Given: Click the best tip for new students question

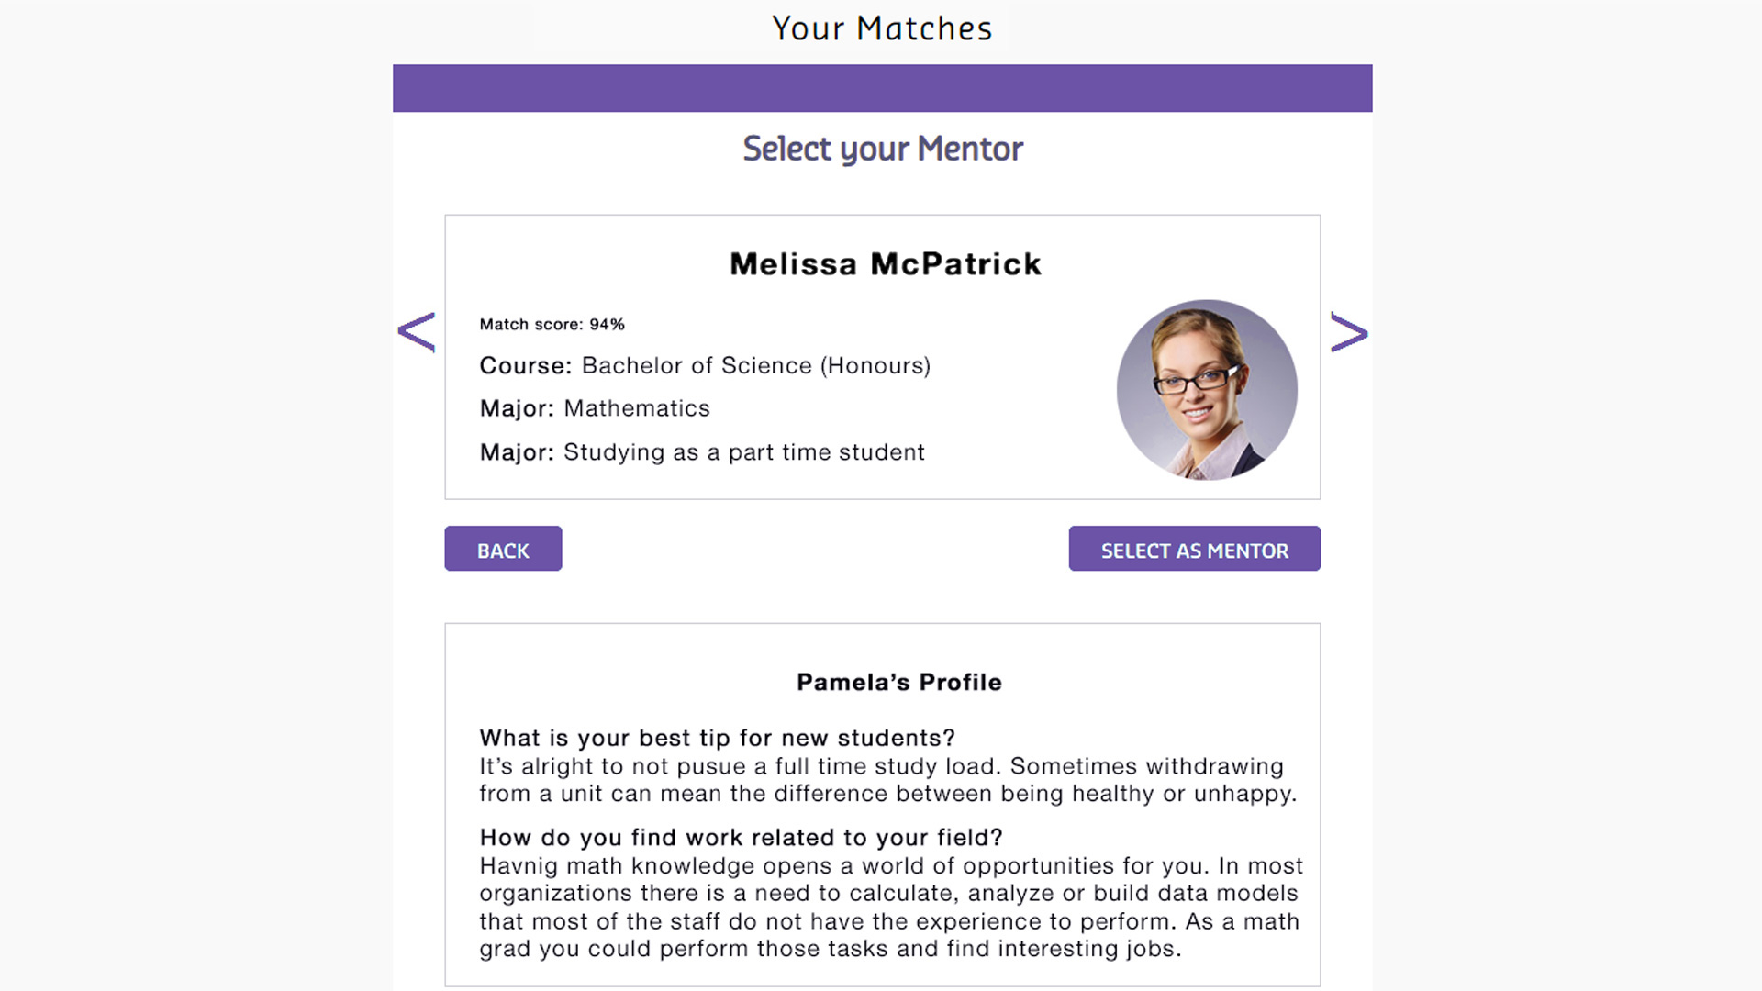Looking at the screenshot, I should (717, 739).
